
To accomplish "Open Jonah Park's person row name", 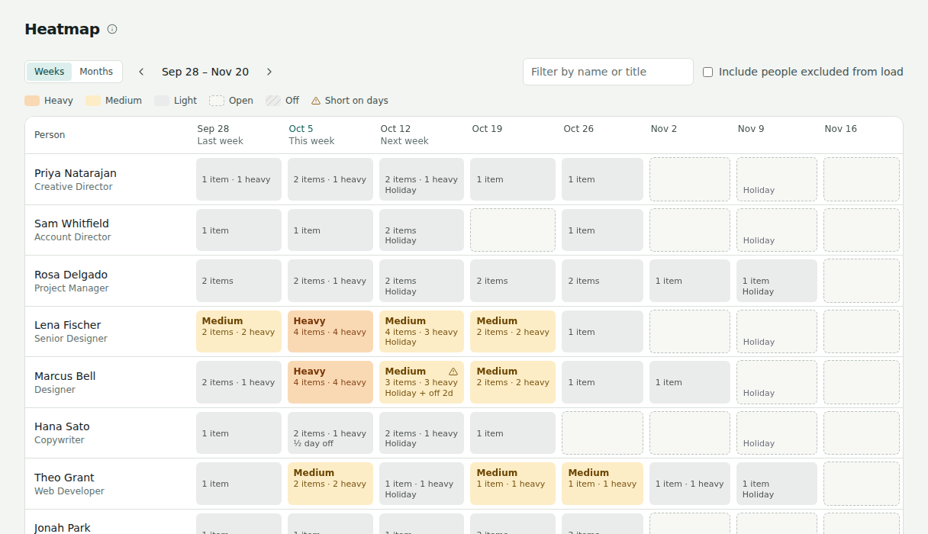I will pos(63,528).
